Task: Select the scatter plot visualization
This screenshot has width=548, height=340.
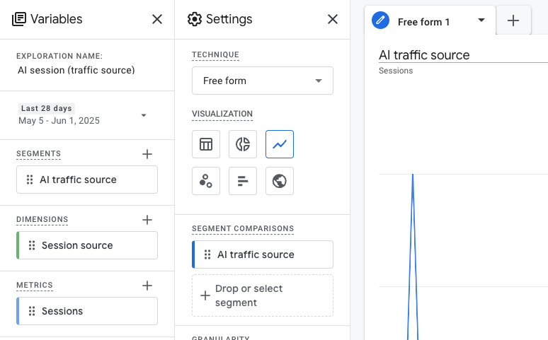Action: pyautogui.click(x=206, y=181)
